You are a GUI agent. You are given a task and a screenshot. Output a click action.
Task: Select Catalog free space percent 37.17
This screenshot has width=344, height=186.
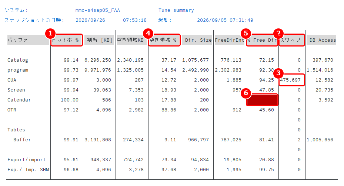(169, 60)
